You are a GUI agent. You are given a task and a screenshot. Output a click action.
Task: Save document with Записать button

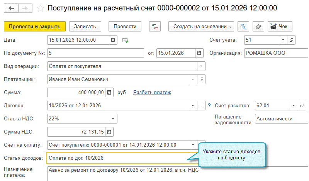click(85, 26)
